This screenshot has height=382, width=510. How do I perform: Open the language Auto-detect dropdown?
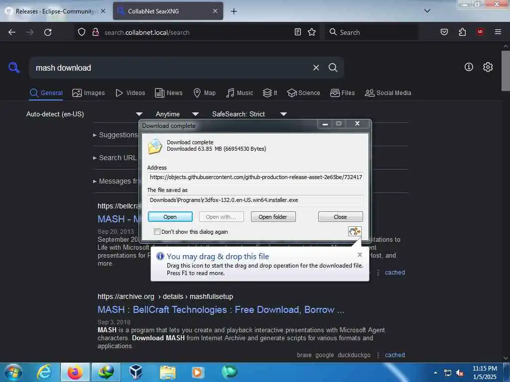84,114
